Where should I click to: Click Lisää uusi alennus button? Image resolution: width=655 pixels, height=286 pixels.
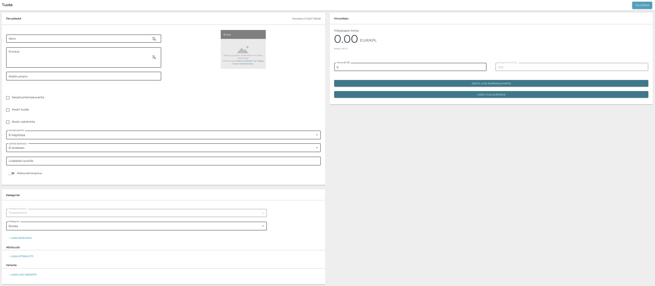(491, 94)
